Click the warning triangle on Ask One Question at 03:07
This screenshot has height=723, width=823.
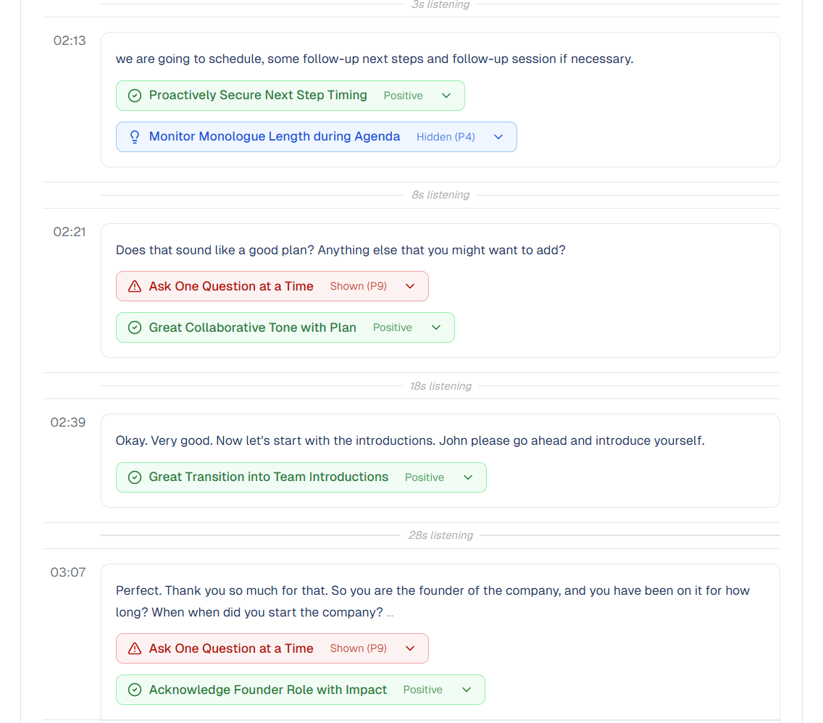click(134, 648)
